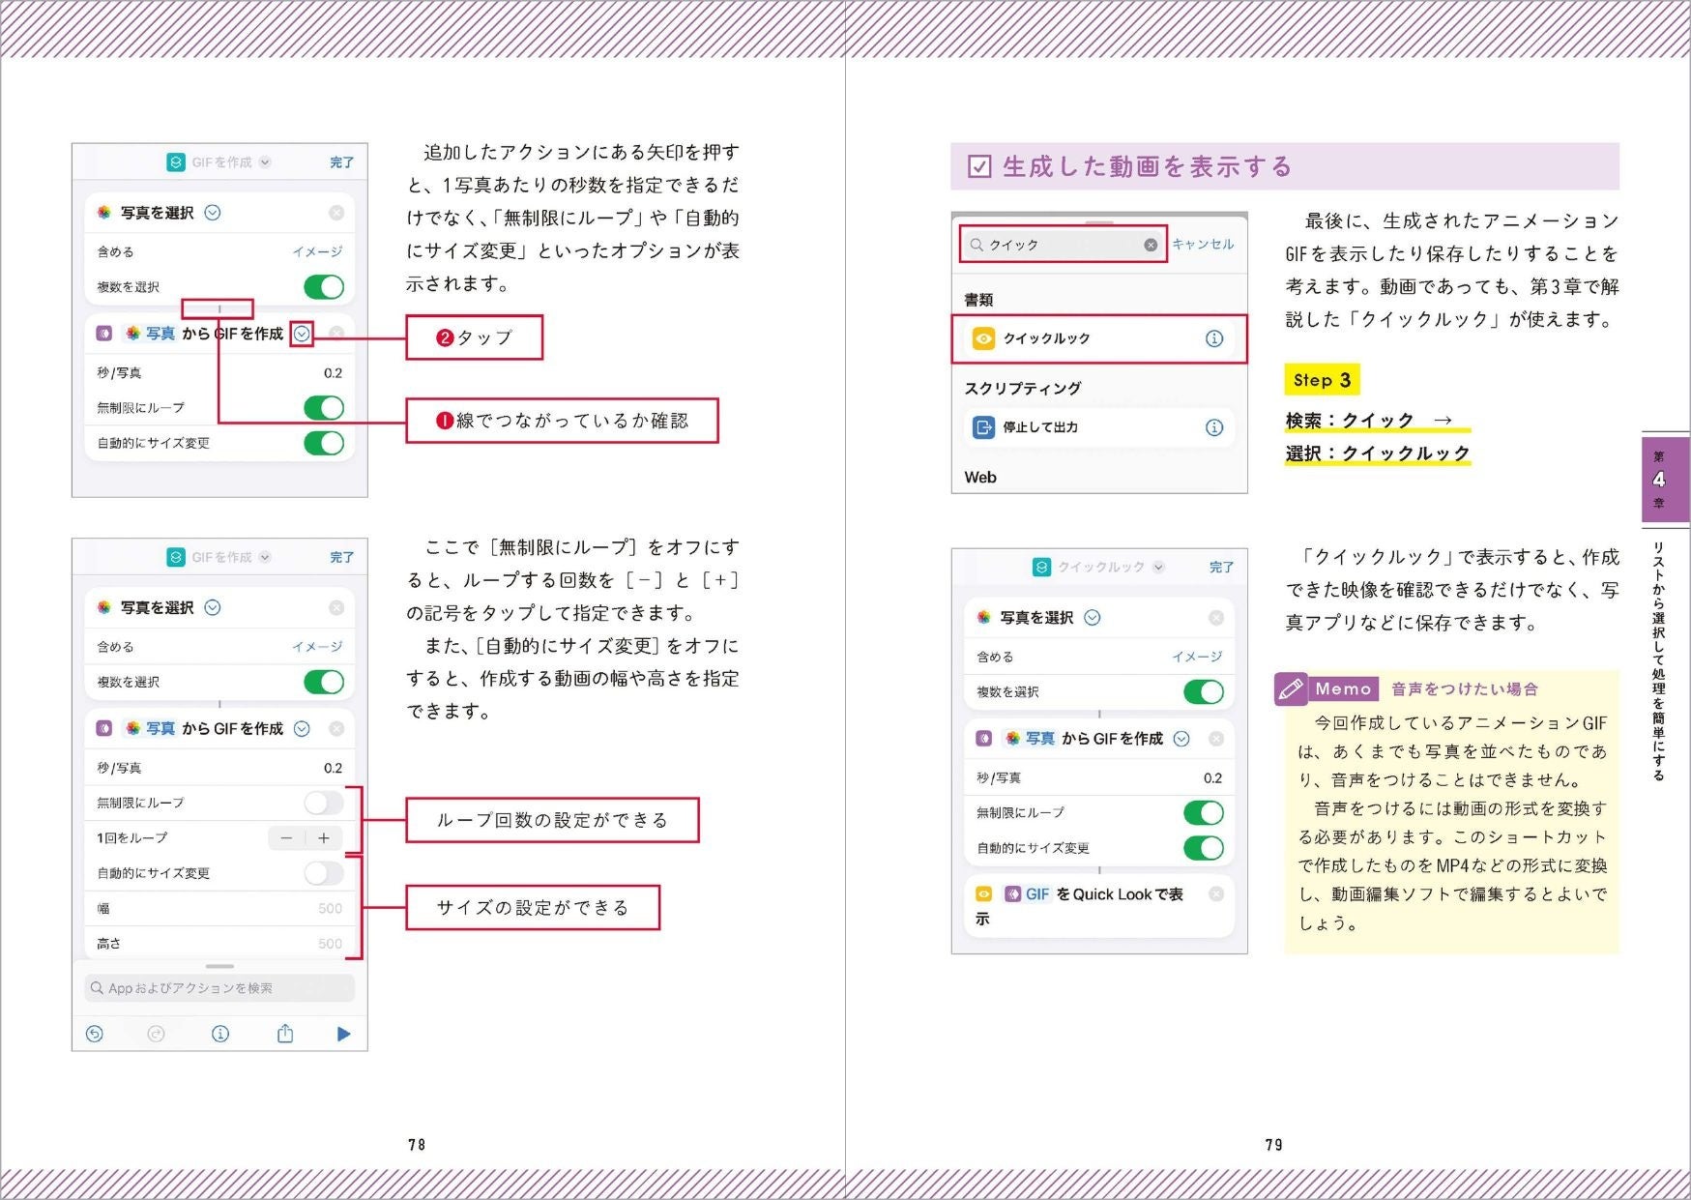Clear the クイック search text with the x button

coord(1151,245)
